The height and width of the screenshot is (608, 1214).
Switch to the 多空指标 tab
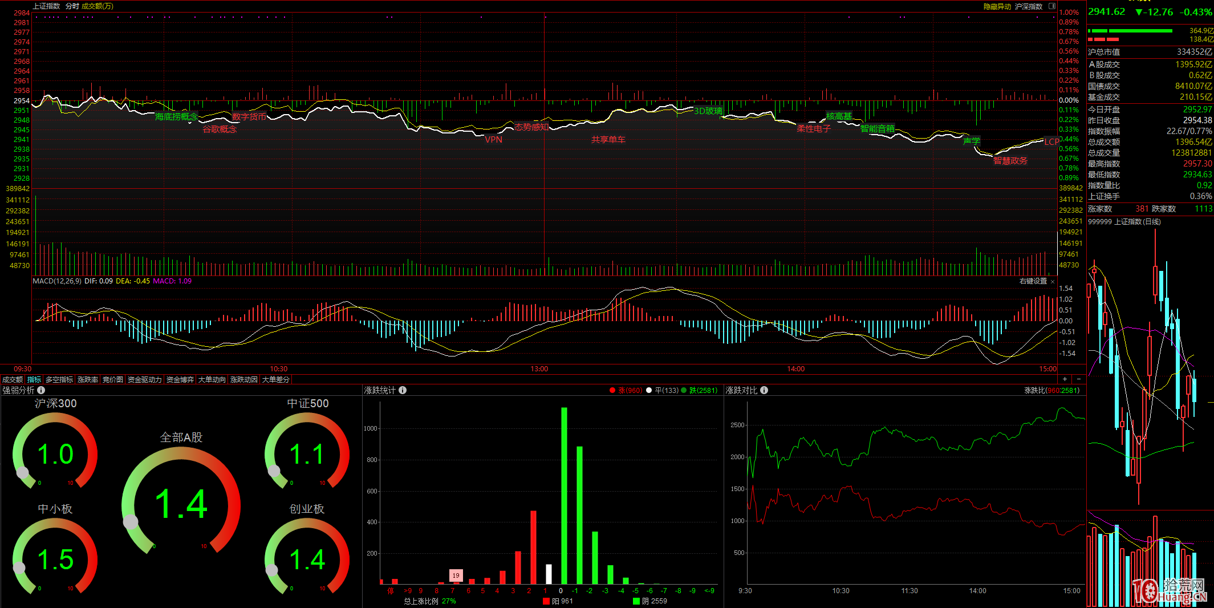tap(59, 380)
